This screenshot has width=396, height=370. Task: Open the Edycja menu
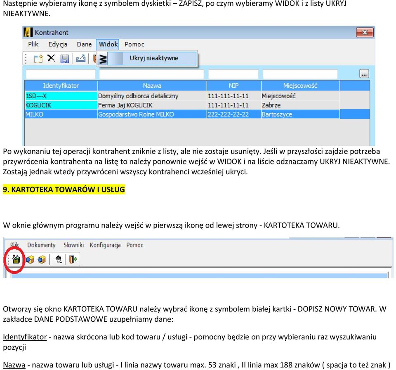point(58,44)
